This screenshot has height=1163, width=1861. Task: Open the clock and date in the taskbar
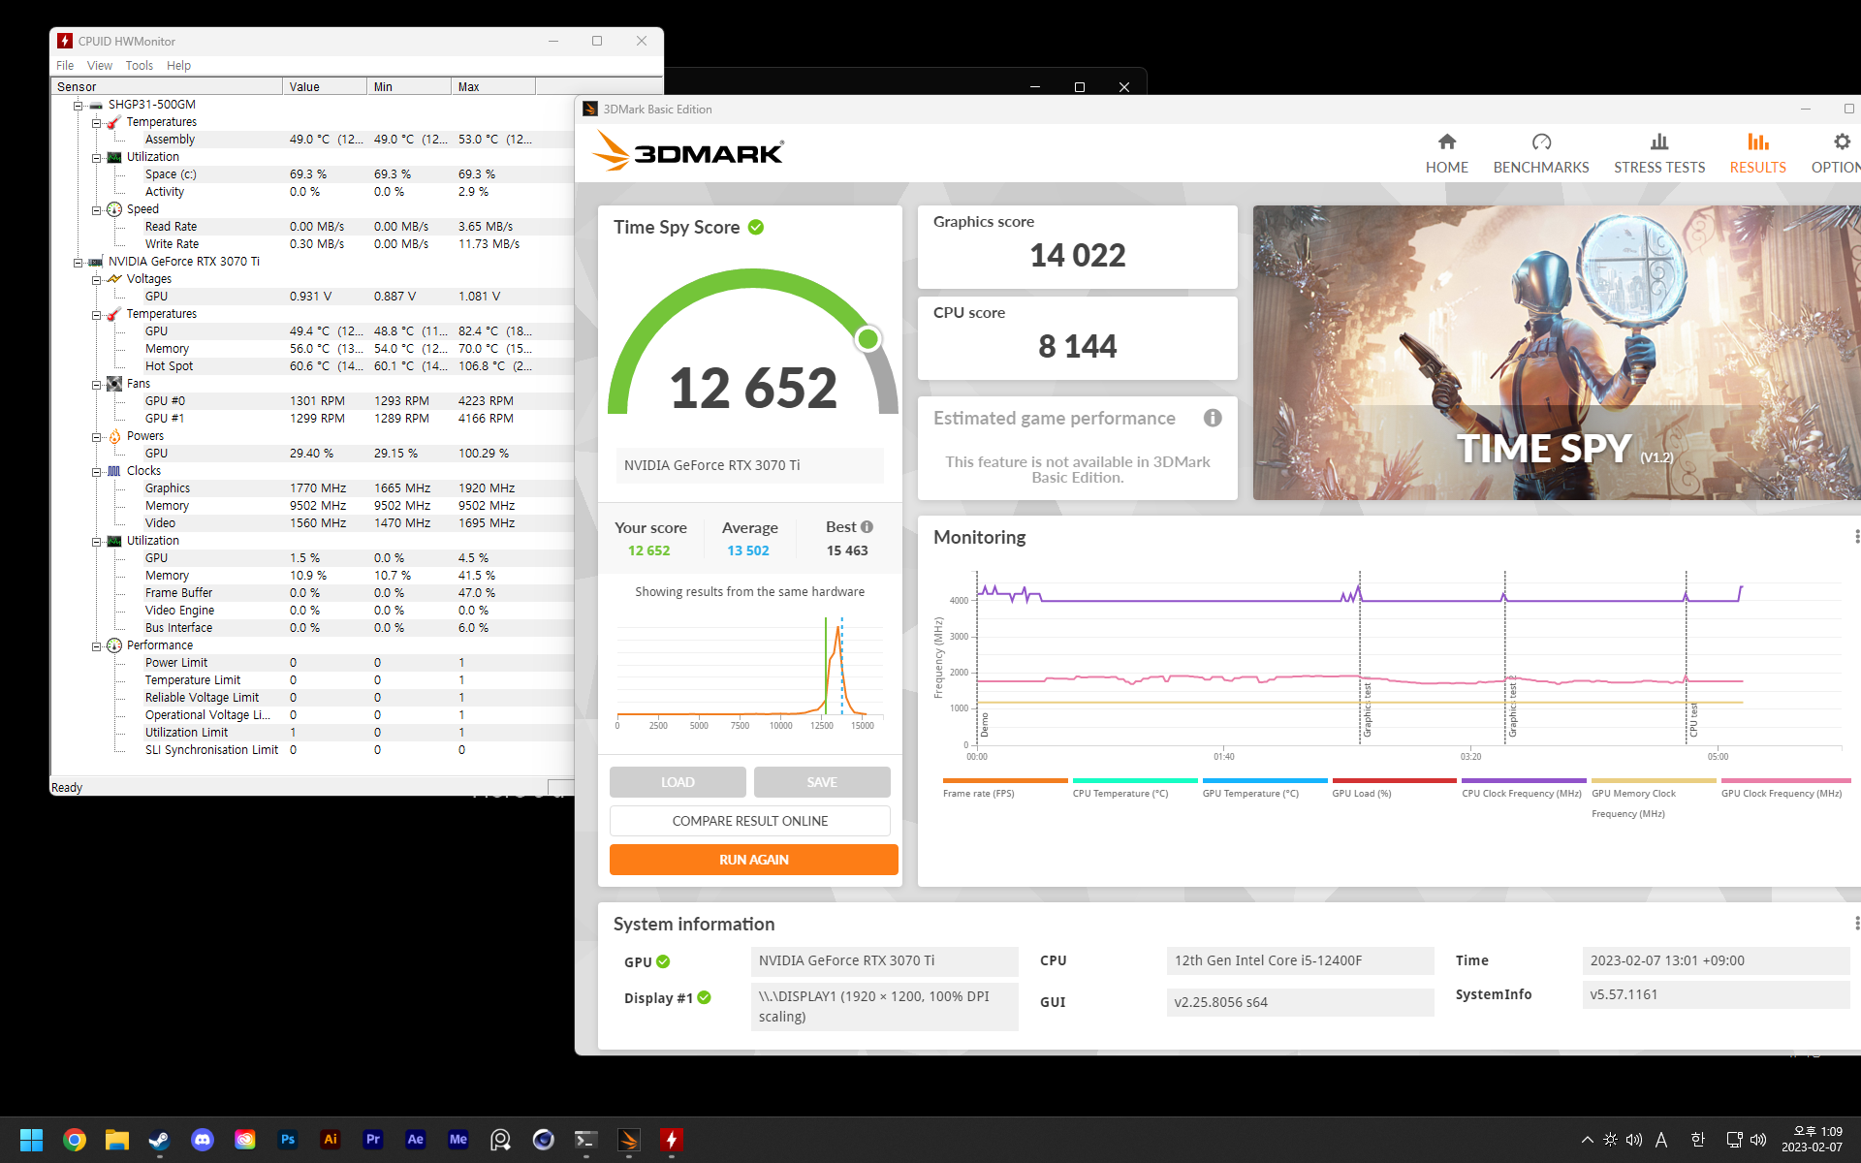1812,1140
